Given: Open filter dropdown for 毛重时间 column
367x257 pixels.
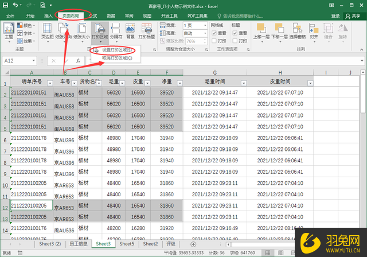Looking at the screenshot, I should [x=244, y=83].
